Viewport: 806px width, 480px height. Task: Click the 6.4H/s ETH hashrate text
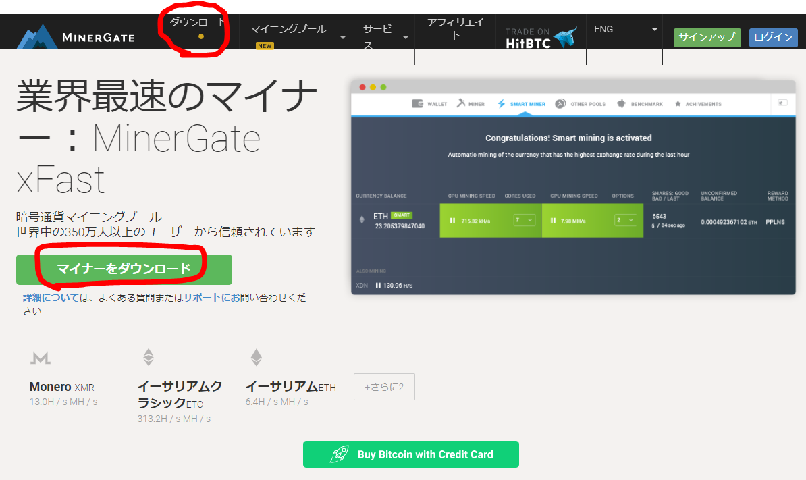(x=277, y=402)
